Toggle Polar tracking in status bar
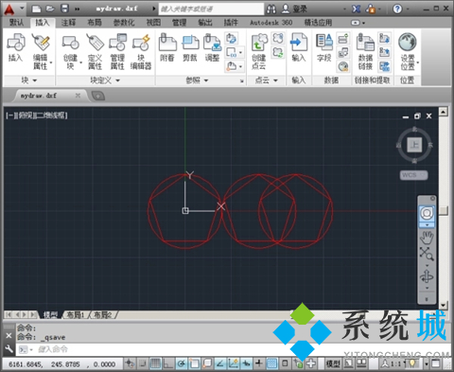 click(181, 363)
